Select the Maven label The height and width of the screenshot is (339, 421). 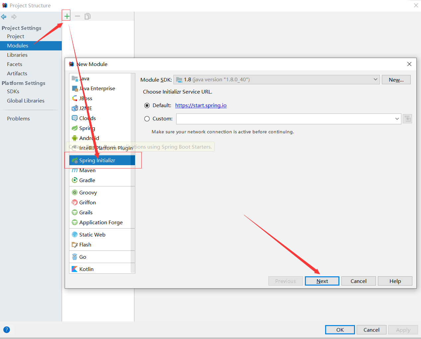(x=88, y=170)
